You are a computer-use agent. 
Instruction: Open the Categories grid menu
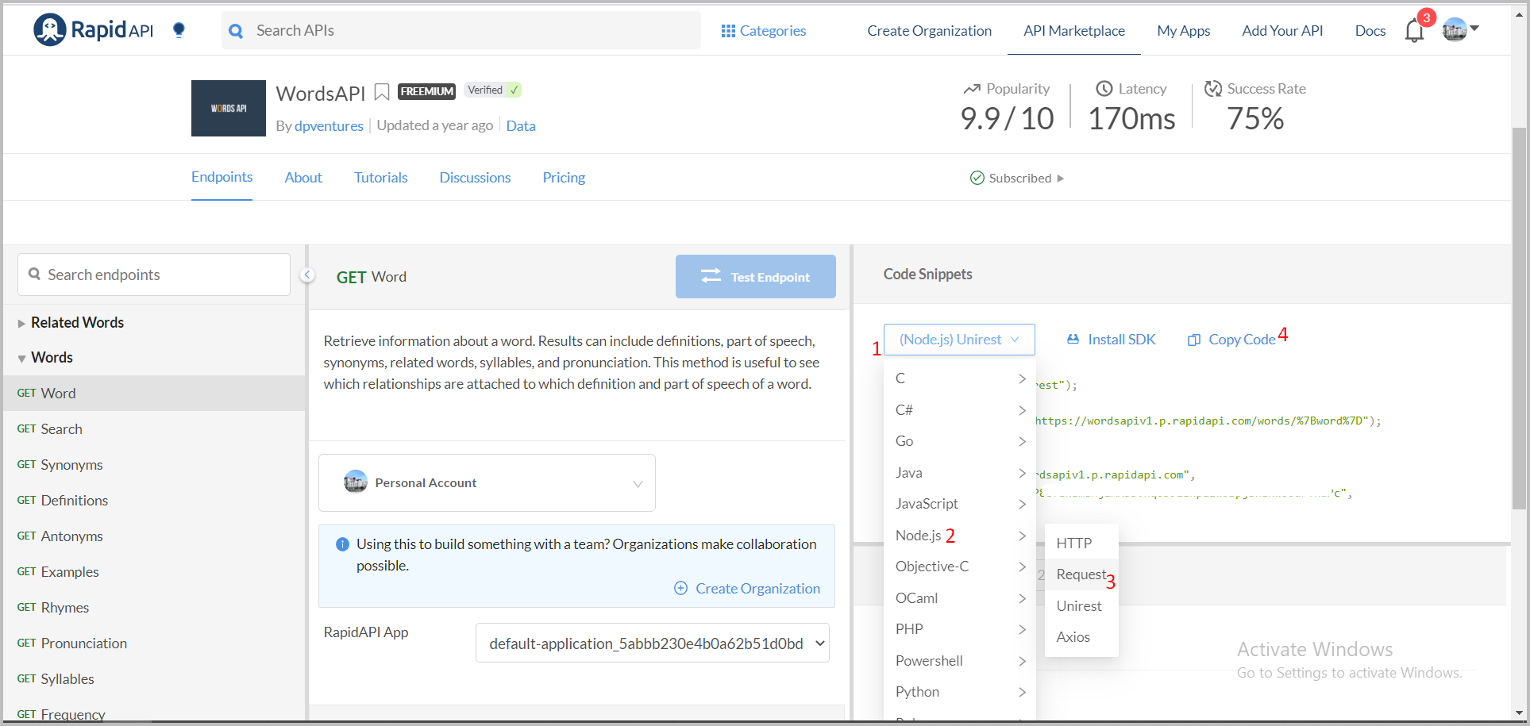coord(763,31)
